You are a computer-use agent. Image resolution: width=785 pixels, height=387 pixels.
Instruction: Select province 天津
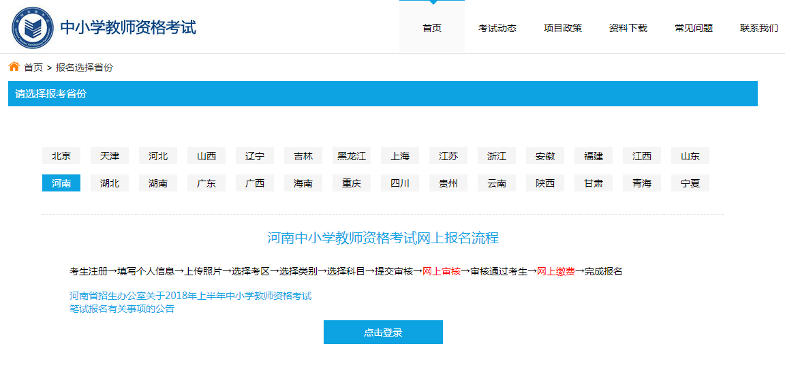110,156
